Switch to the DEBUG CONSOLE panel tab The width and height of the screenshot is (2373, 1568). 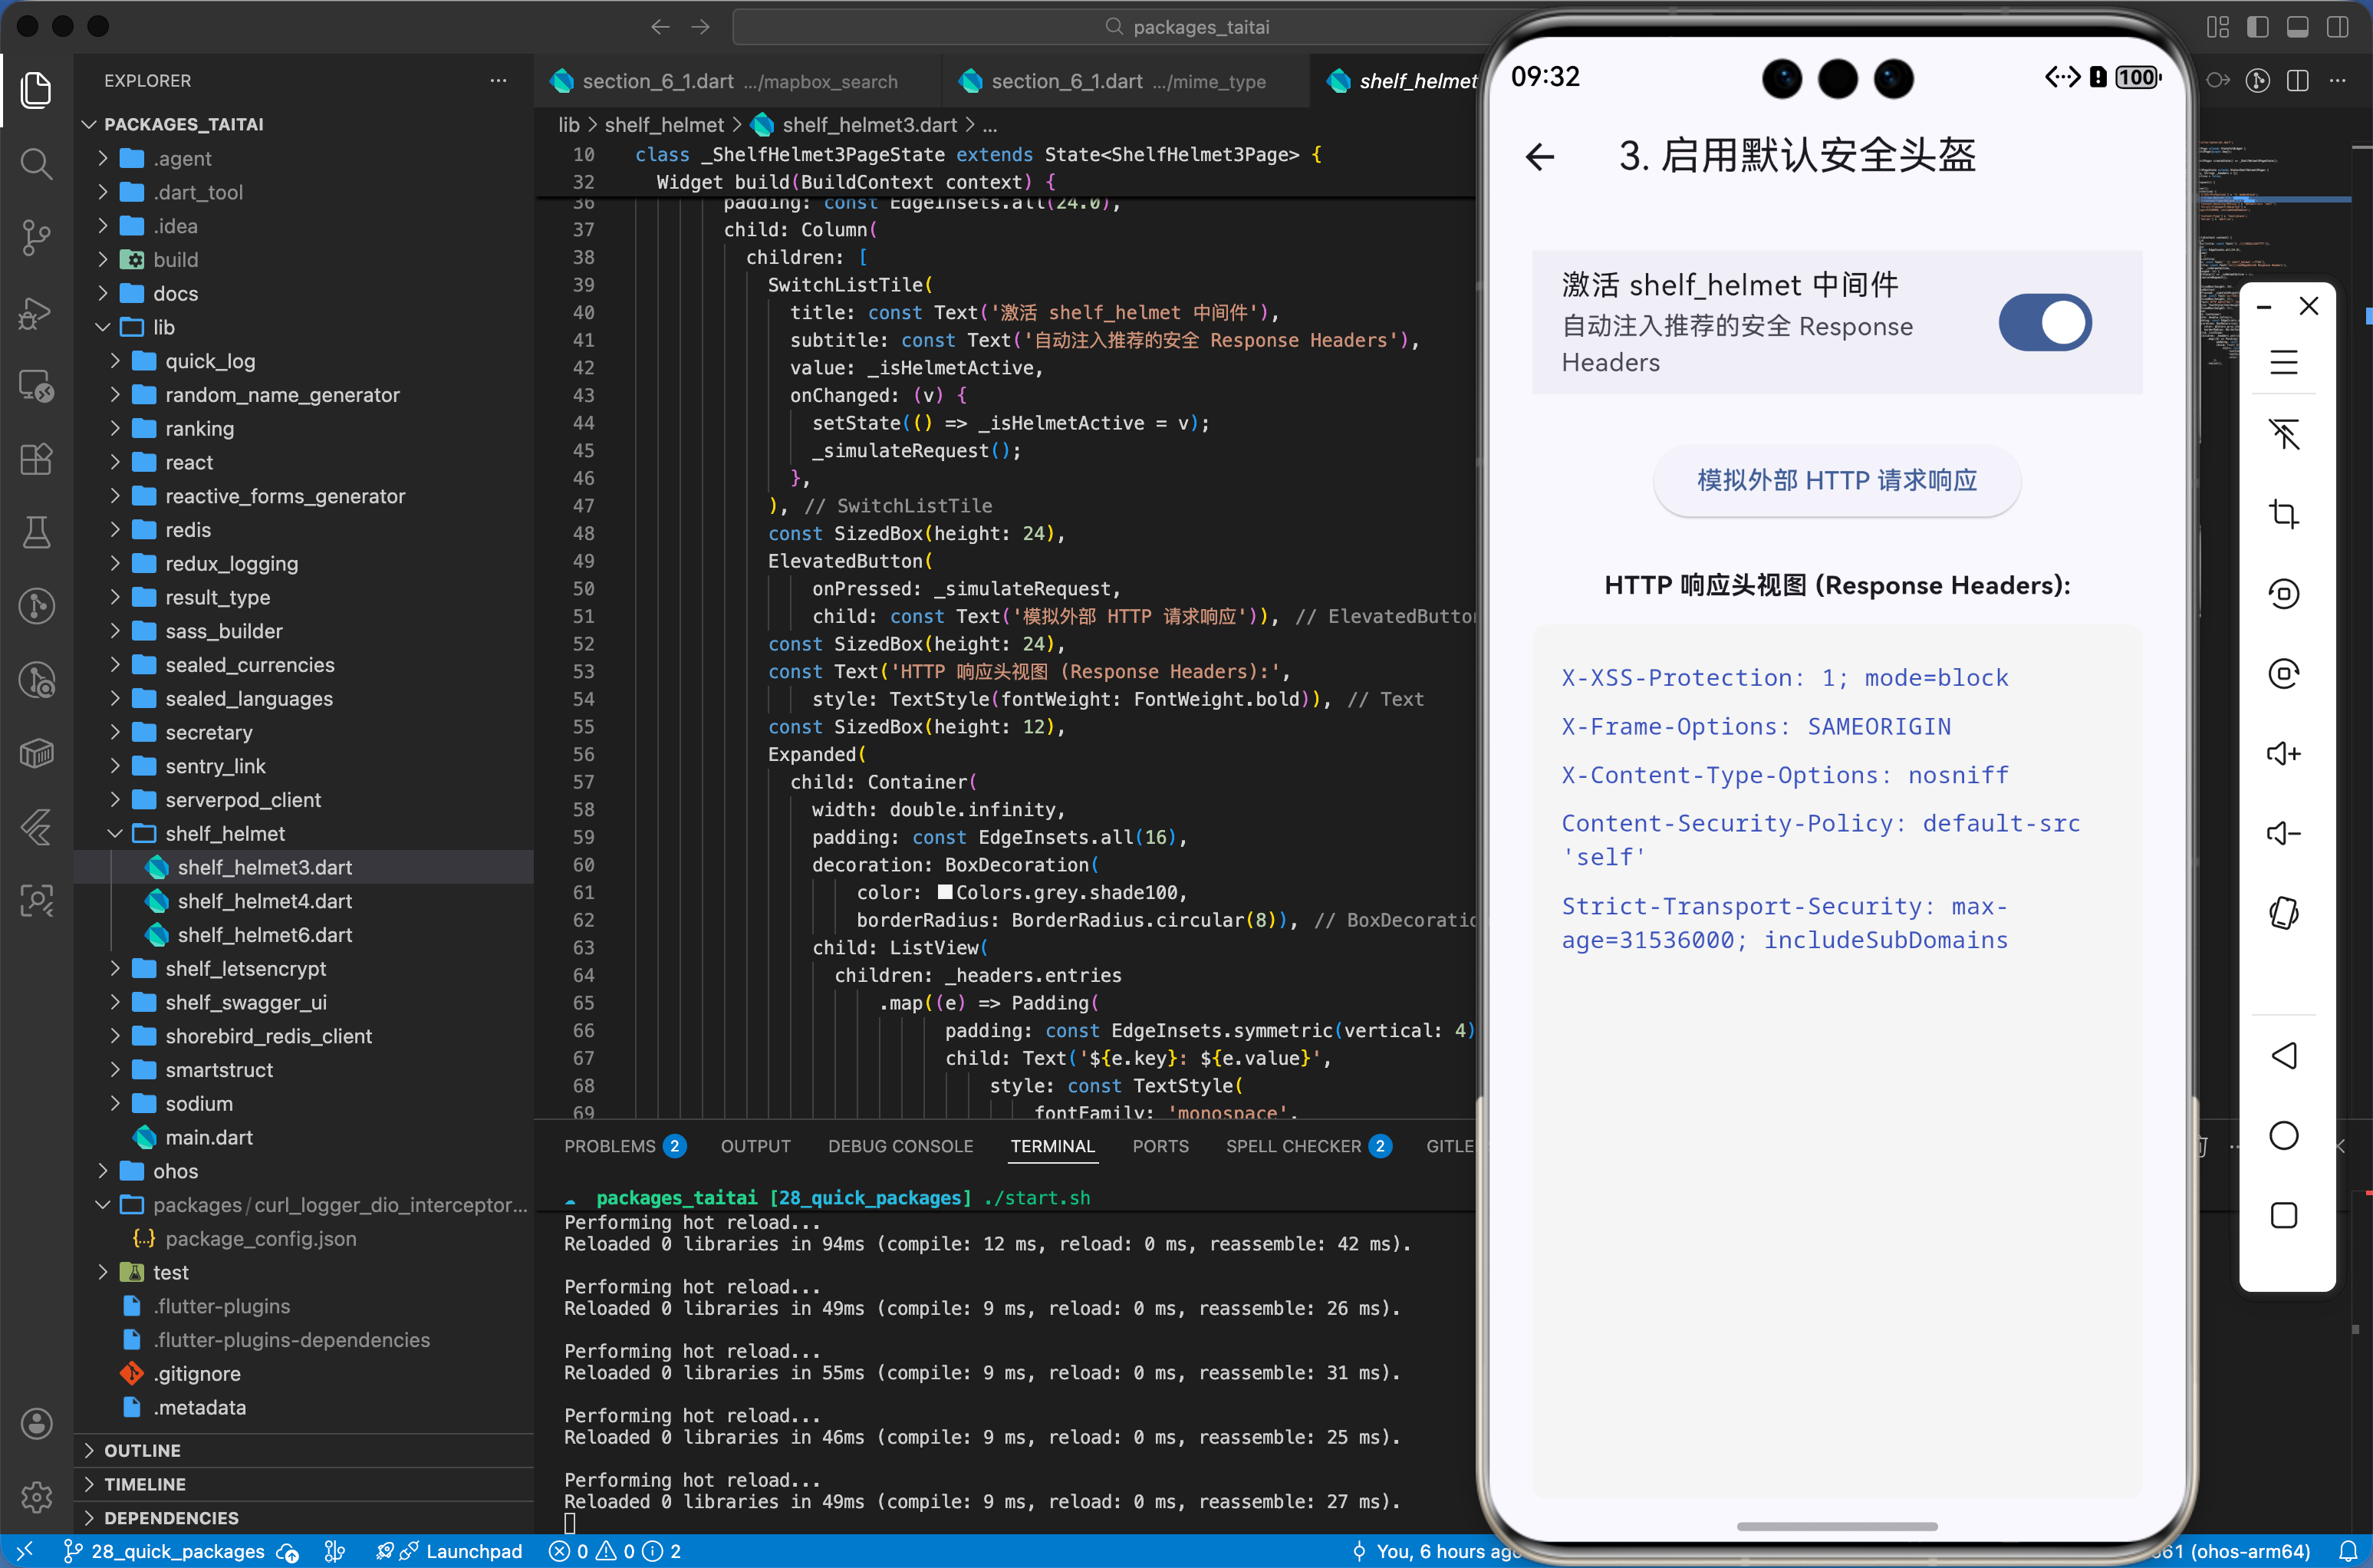point(900,1146)
